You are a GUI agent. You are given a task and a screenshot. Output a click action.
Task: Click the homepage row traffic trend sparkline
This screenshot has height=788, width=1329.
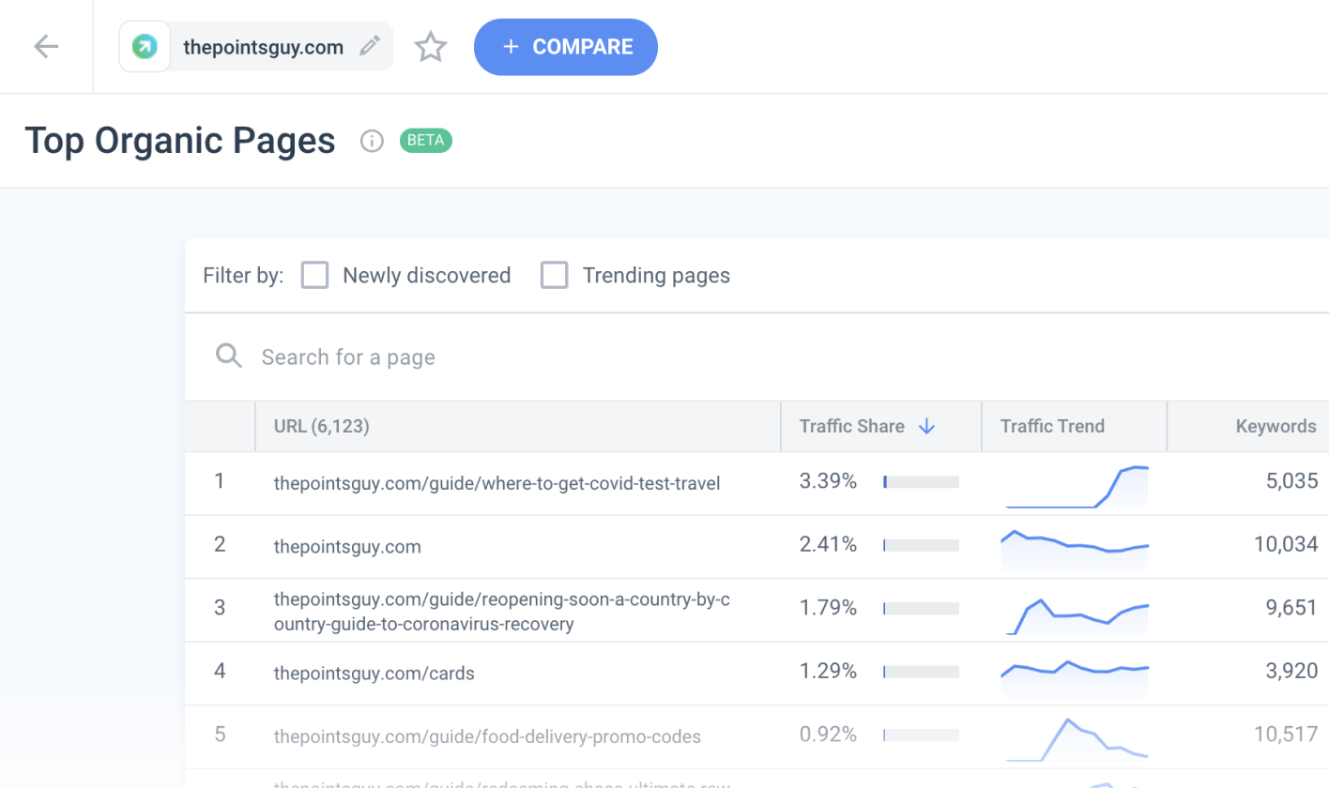point(1075,550)
